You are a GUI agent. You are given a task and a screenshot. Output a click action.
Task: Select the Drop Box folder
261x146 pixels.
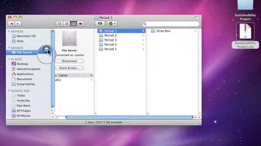(174, 31)
